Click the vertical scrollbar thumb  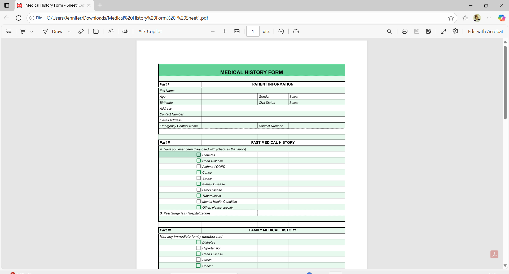pos(505,83)
